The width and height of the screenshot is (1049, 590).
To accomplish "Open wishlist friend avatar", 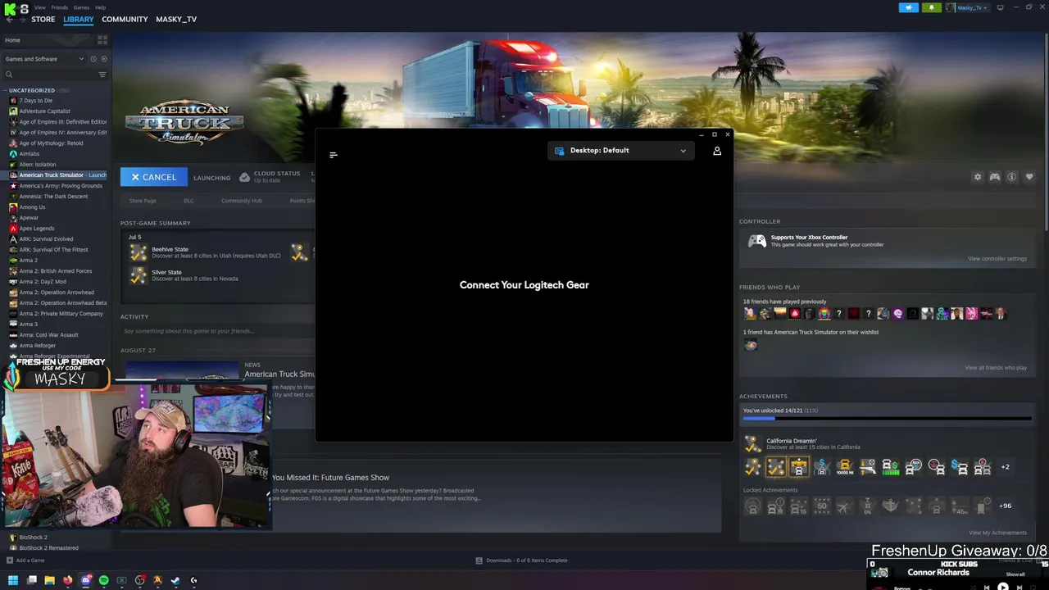I will click(751, 345).
